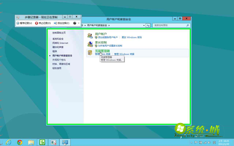Image resolution: width=234 pixels, height=146 pixels.
Task: Open the Parental Controls (家长控制) icon
Action: pos(90,44)
